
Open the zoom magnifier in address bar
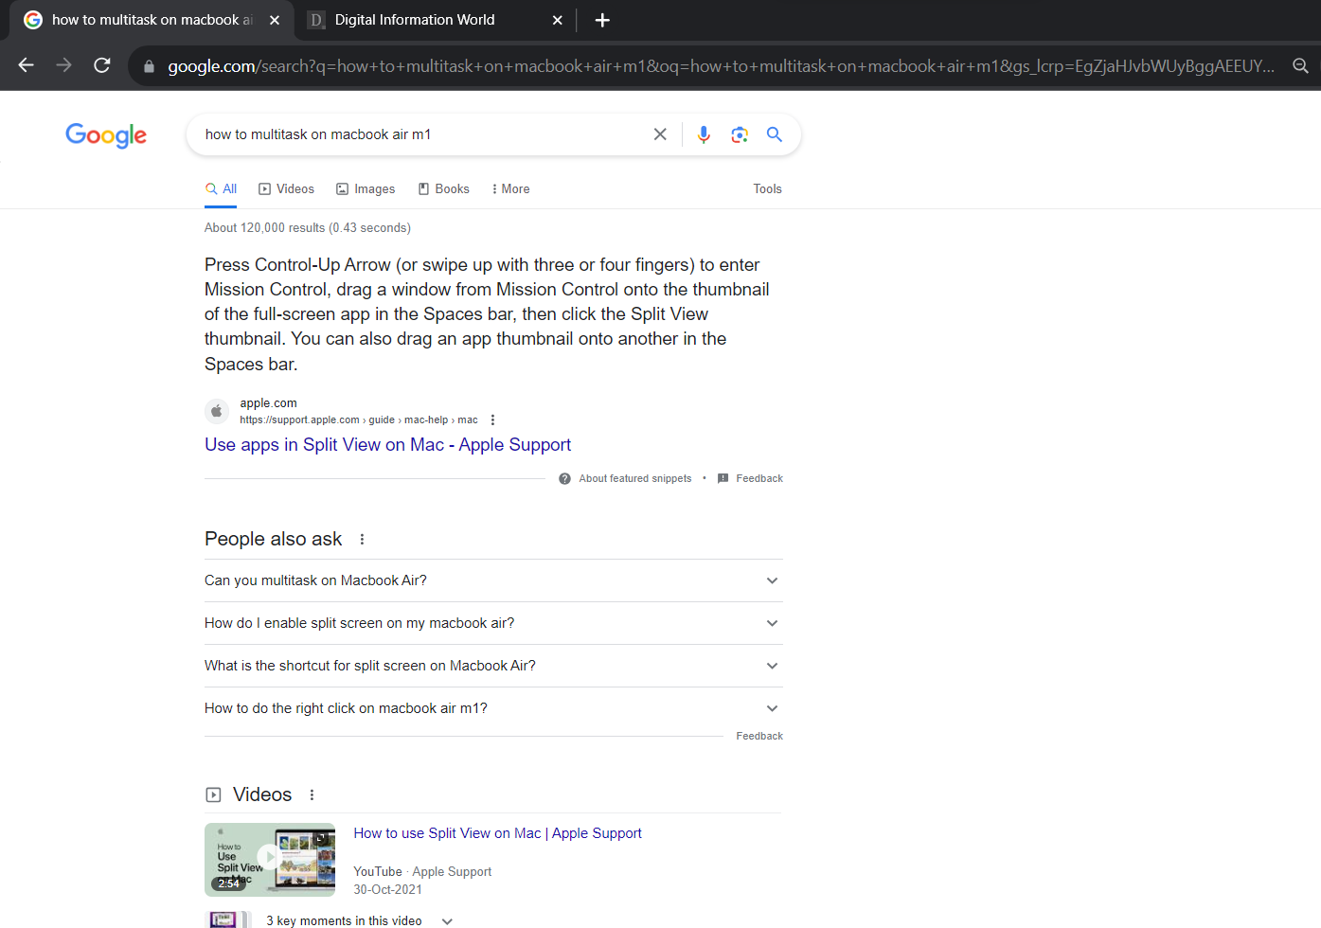(1301, 66)
